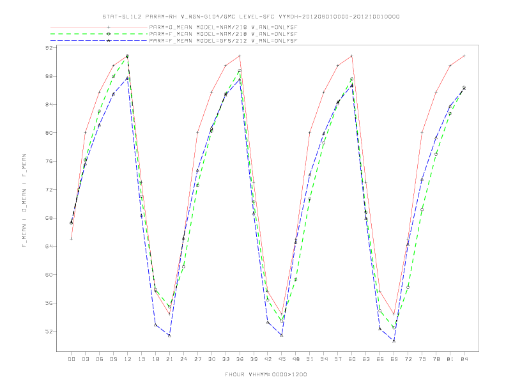Click x-axis forecast hour label 75
506x391 pixels.
point(422,359)
